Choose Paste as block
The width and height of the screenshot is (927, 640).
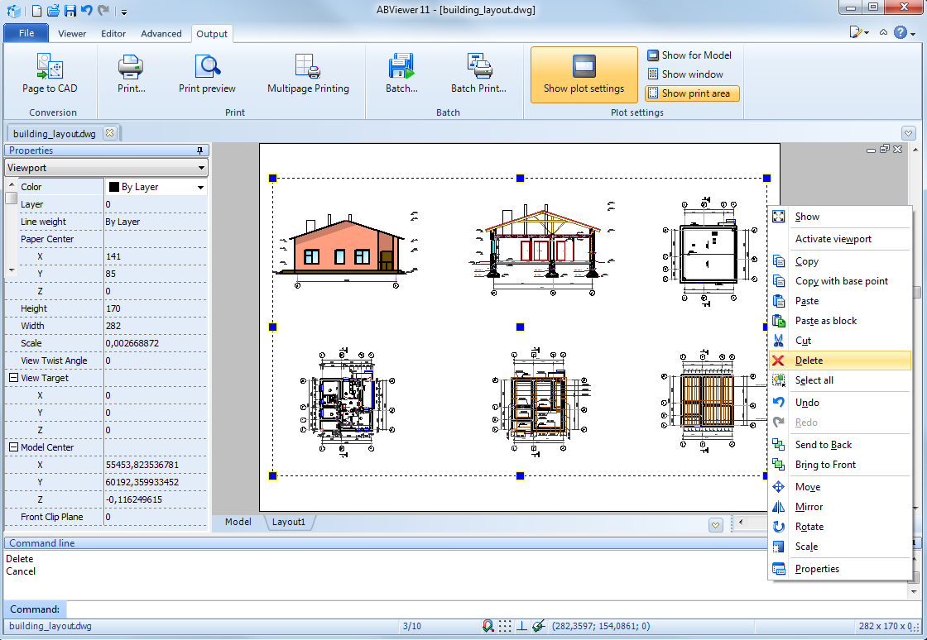pyautogui.click(x=839, y=321)
